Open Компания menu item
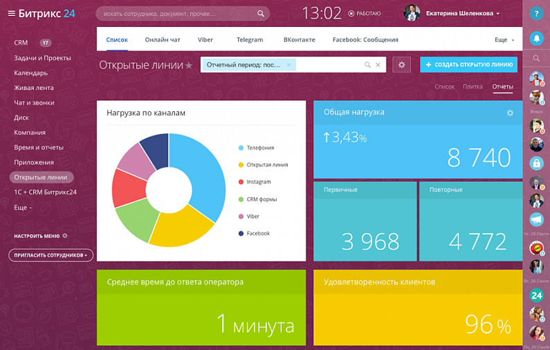 (30, 133)
